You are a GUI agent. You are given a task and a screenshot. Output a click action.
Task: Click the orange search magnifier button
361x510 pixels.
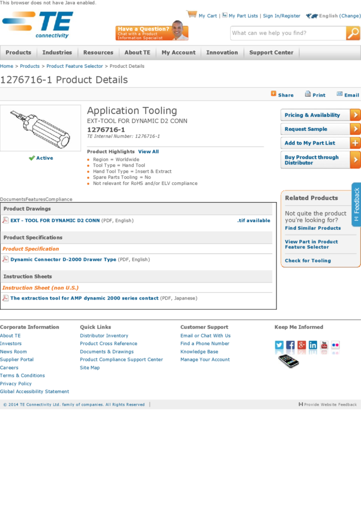[x=353, y=33]
